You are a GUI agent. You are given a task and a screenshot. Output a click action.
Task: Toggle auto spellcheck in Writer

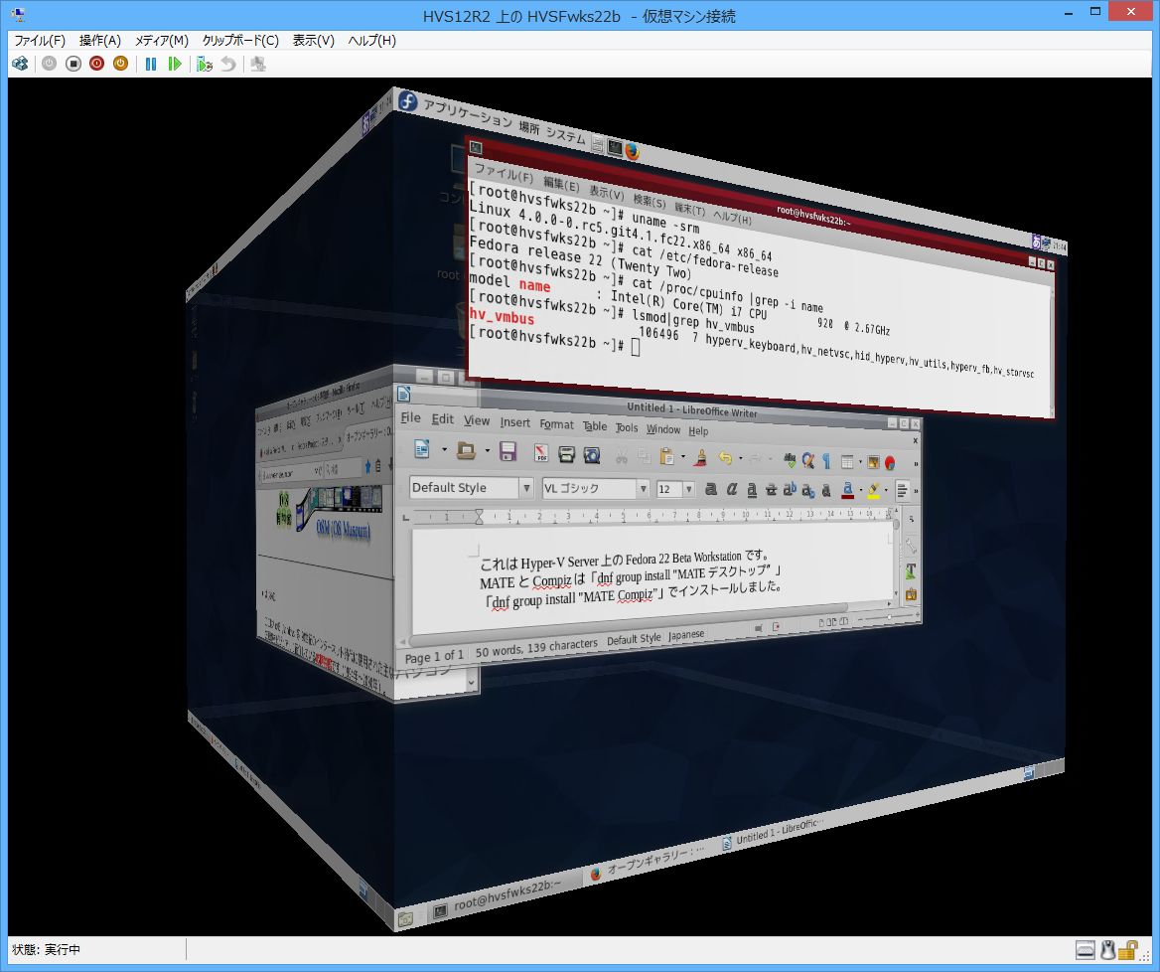coord(791,460)
